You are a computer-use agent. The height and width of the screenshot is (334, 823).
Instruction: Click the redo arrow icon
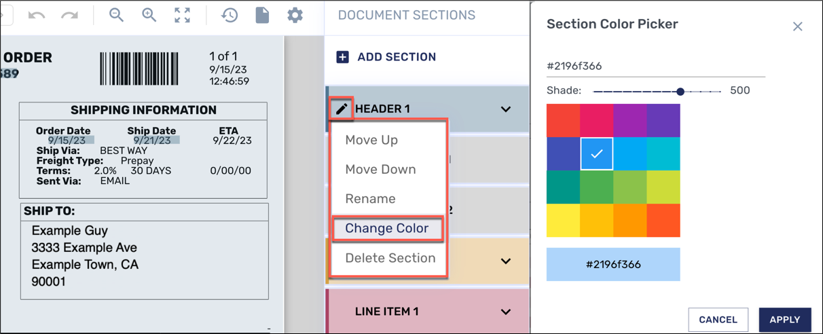[x=69, y=15]
